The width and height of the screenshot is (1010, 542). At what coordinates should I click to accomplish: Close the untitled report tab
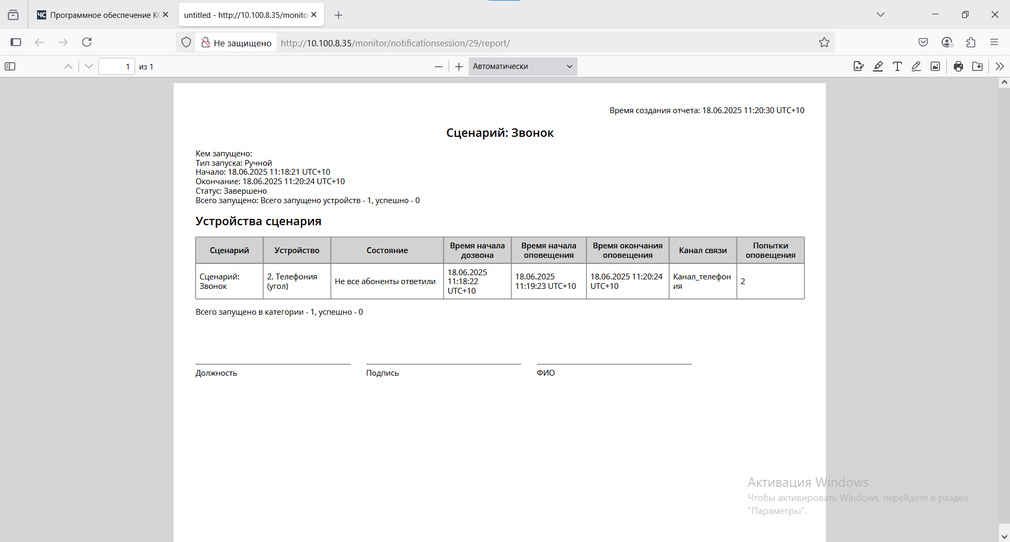click(x=314, y=15)
